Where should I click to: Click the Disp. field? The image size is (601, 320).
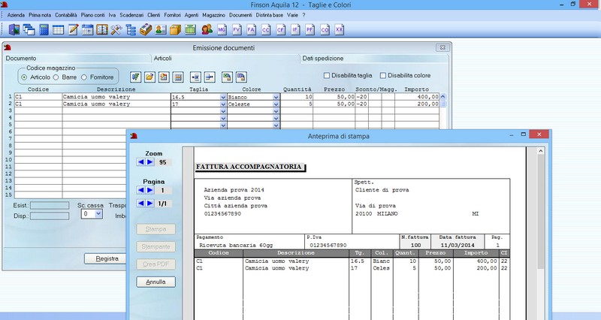coord(50,216)
